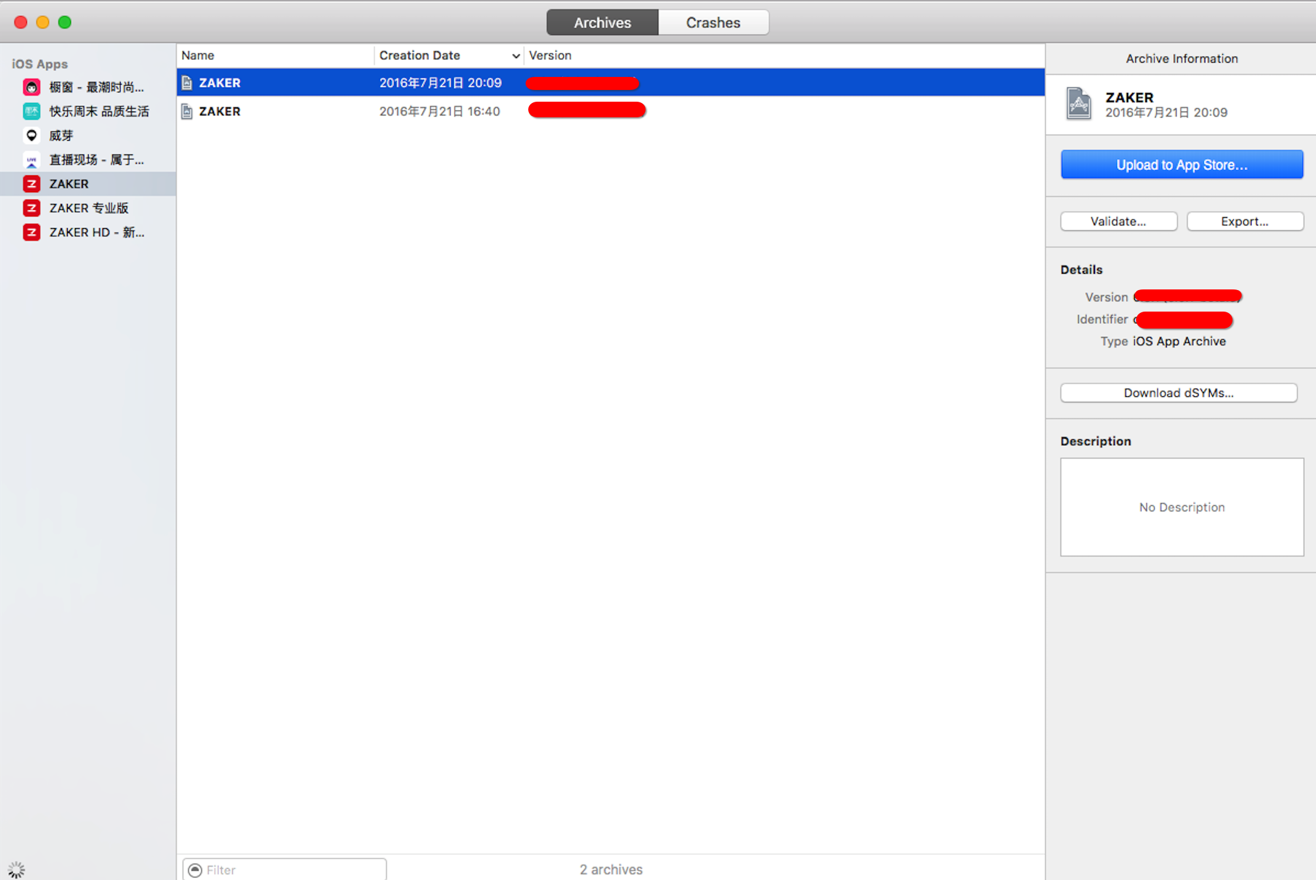Viewport: 1316px width, 880px height.
Task: Click Download dSYMs... button
Action: click(x=1178, y=393)
